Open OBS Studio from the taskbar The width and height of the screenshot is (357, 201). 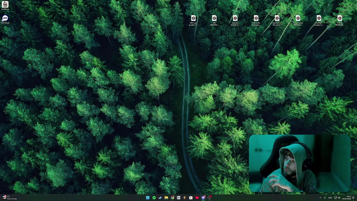(209, 198)
